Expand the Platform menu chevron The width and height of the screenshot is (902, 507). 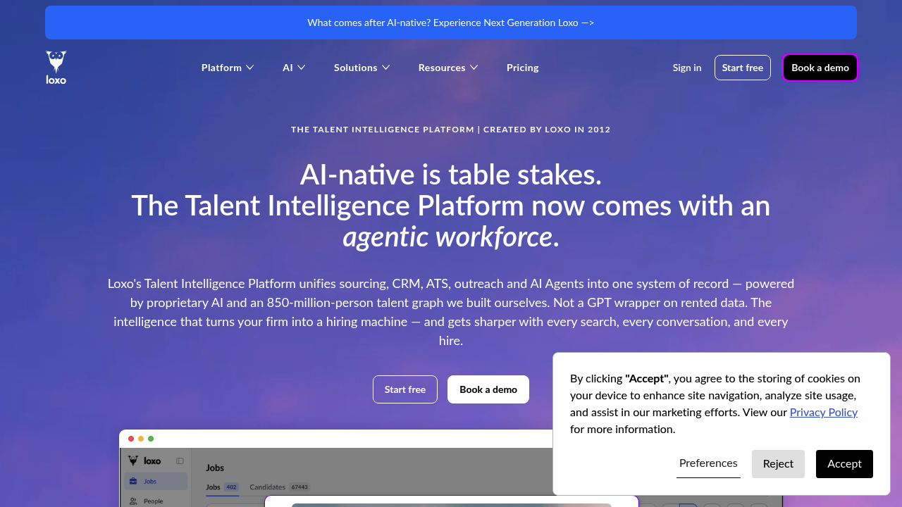pyautogui.click(x=249, y=68)
